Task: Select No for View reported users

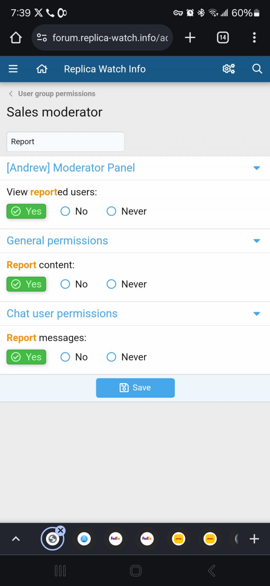Action: (x=65, y=211)
